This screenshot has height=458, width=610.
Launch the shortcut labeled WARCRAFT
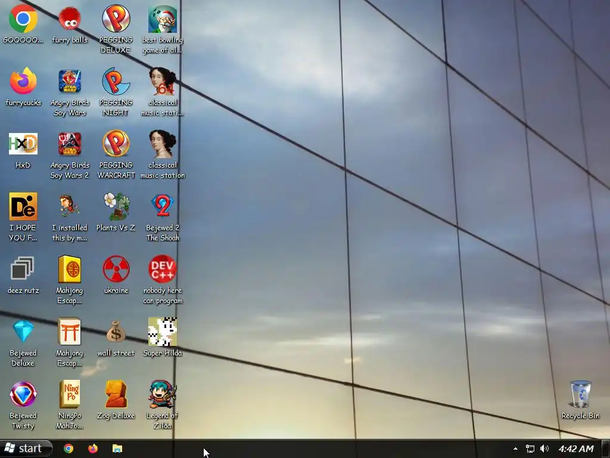click(x=116, y=144)
